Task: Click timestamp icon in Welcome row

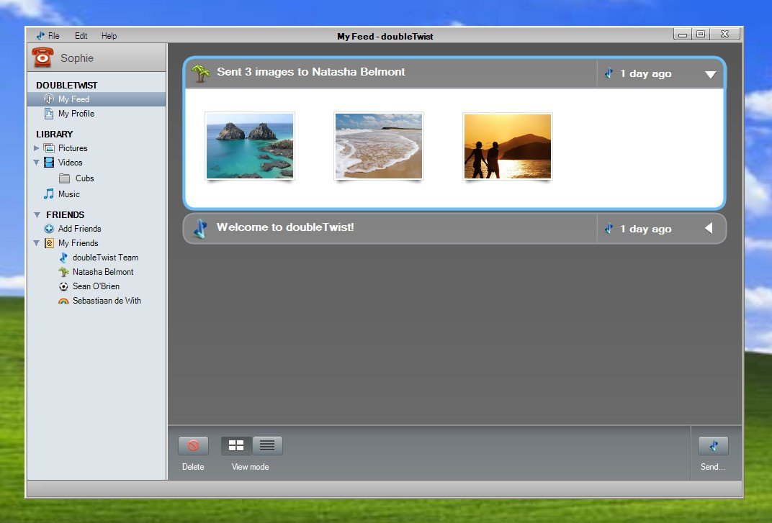Action: 609,229
